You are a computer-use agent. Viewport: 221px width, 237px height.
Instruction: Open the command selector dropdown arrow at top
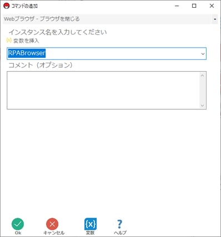click(215, 19)
